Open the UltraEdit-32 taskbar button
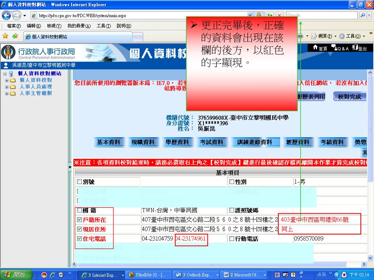This screenshot has width=374, height=280. pyautogui.click(x=149, y=275)
